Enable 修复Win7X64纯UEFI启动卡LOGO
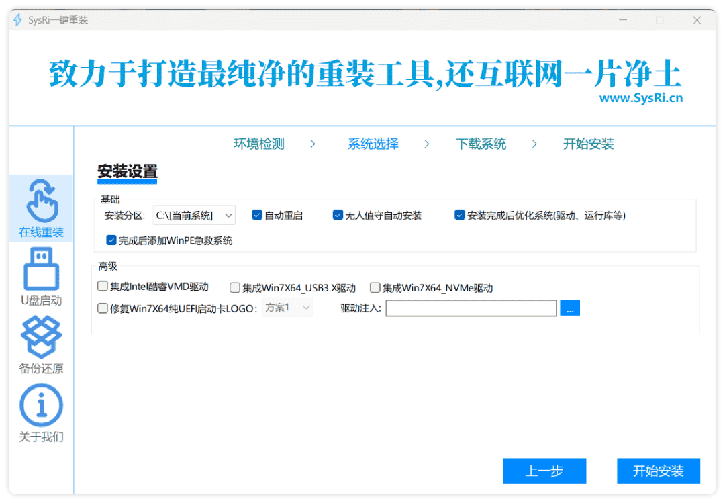Image resolution: width=725 pixels, height=503 pixels. coord(102,308)
